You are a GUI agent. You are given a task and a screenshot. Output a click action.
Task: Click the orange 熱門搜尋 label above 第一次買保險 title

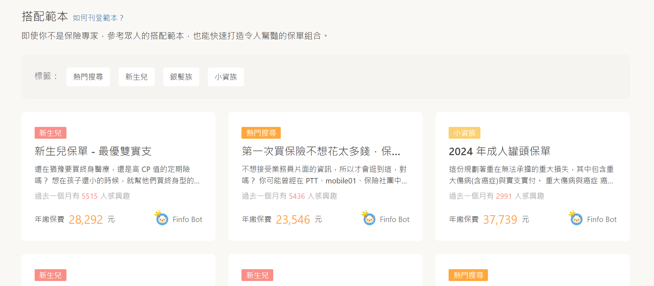tap(261, 133)
